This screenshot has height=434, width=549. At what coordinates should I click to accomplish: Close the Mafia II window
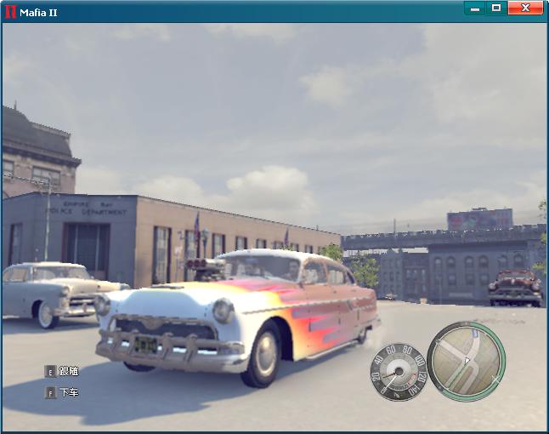(525, 8)
